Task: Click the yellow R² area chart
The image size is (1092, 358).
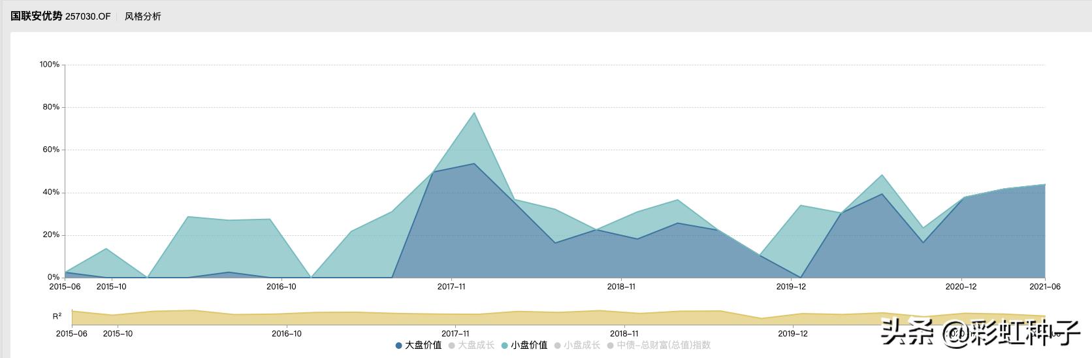Action: tap(558, 317)
